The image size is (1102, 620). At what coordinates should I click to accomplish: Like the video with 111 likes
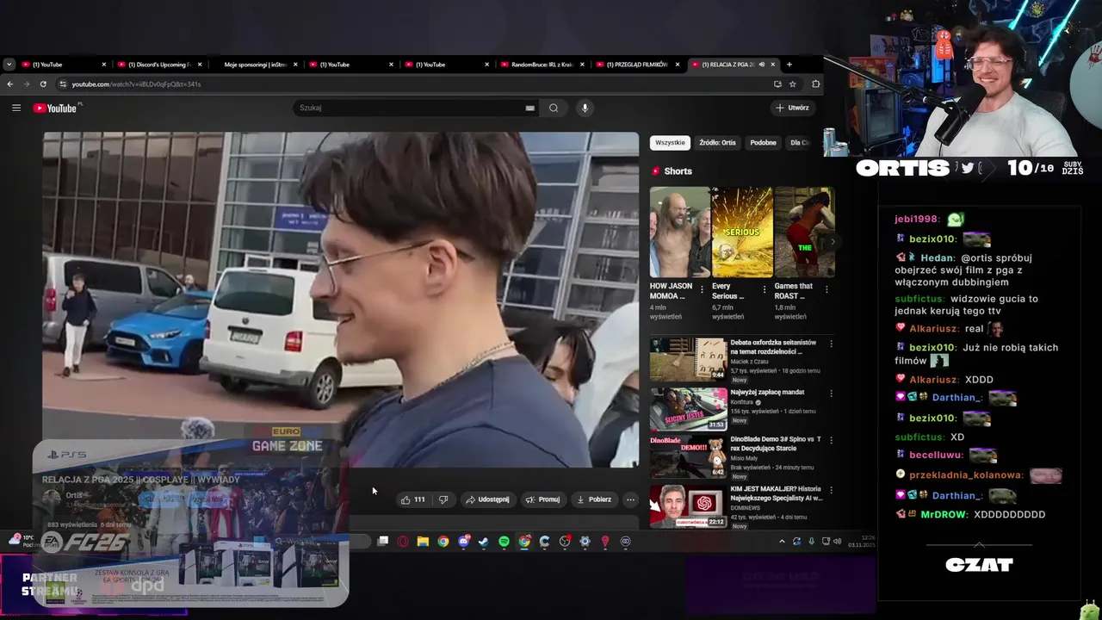click(x=412, y=499)
